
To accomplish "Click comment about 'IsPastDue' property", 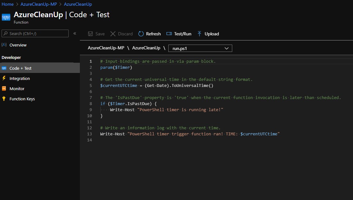I will click(221, 98).
